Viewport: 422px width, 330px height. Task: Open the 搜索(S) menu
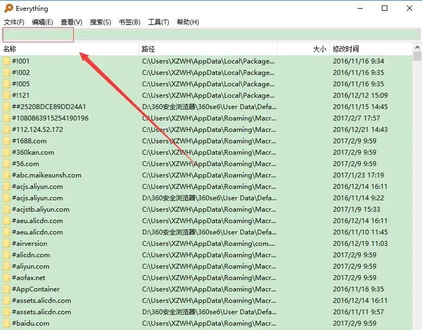[x=100, y=22]
